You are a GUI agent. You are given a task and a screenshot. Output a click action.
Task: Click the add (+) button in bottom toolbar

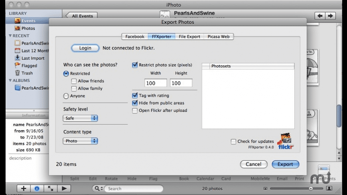click(x=24, y=188)
